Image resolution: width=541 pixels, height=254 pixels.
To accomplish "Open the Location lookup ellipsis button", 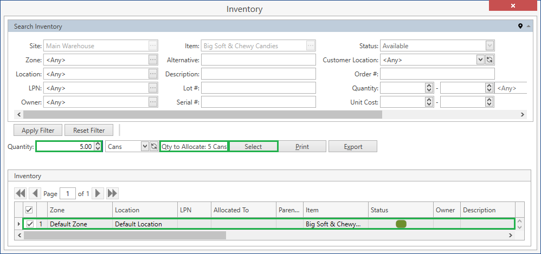I will 153,74.
